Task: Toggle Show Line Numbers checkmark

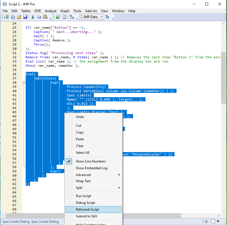Action: [69, 161]
